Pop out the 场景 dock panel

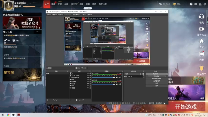[68, 71]
